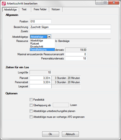The image size is (121, 140).
Task: Close the Arbeitsschritt bearbeiten dialog
Action: click(x=114, y=2)
